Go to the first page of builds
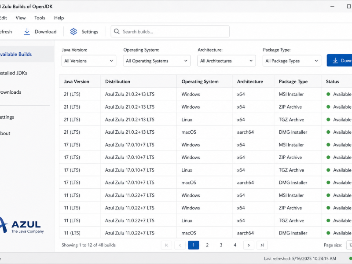The width and height of the screenshot is (352, 264). coord(166,245)
